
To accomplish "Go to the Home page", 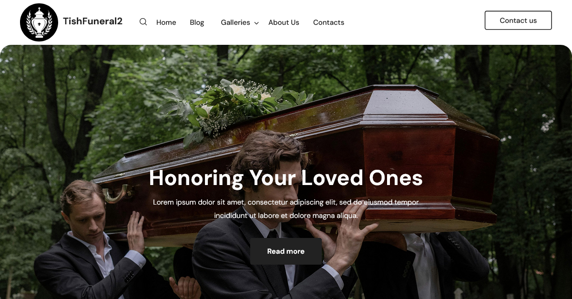I will 166,22.
